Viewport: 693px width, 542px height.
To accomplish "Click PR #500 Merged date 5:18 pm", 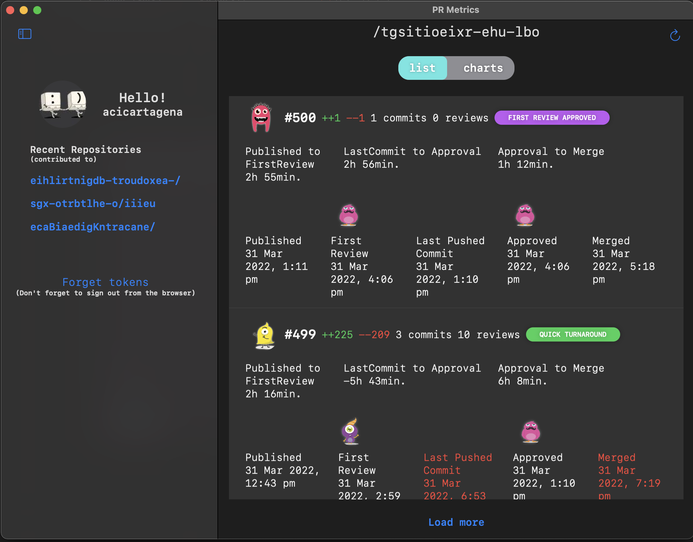I will (624, 267).
